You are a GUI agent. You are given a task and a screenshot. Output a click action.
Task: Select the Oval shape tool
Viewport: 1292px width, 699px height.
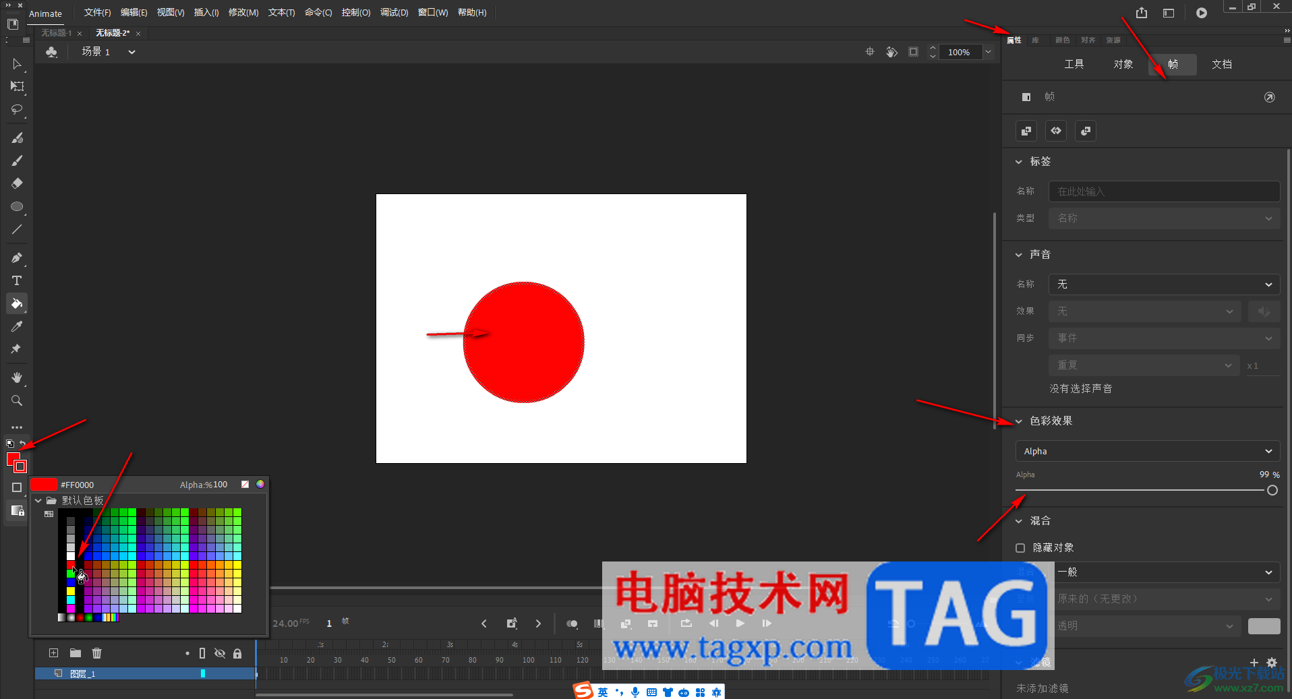coord(17,206)
